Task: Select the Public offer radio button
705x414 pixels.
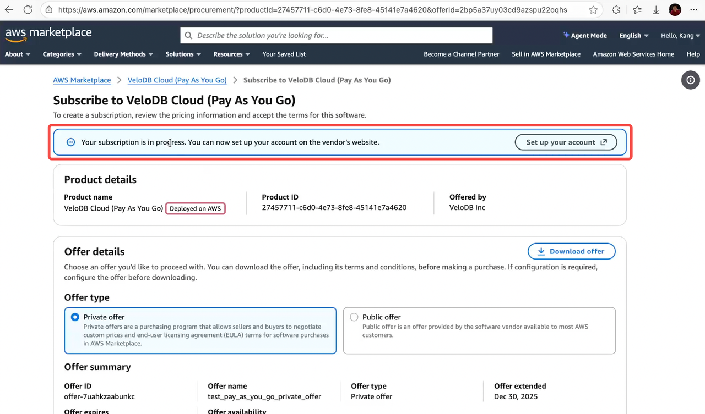Action: point(354,317)
